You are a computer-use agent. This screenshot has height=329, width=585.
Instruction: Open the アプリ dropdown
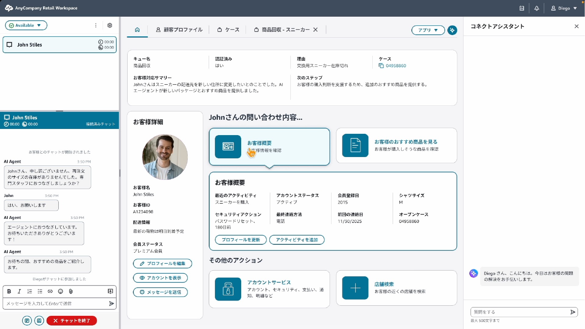pos(428,30)
